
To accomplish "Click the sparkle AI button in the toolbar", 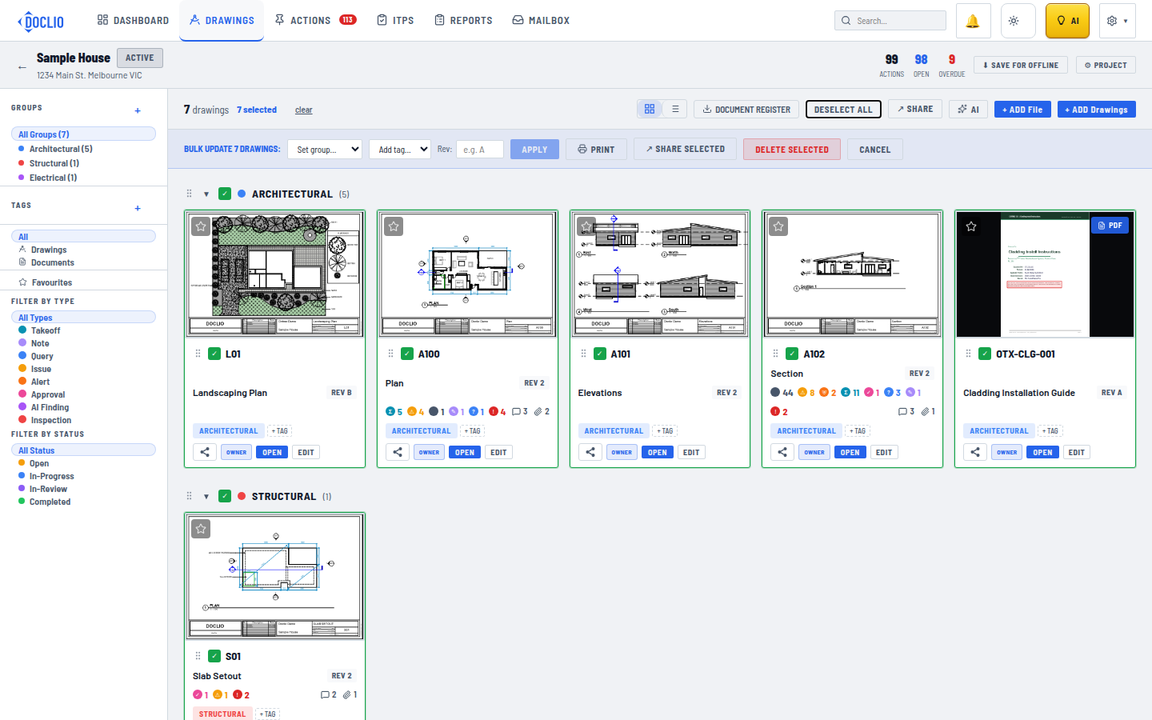I will coord(968,110).
